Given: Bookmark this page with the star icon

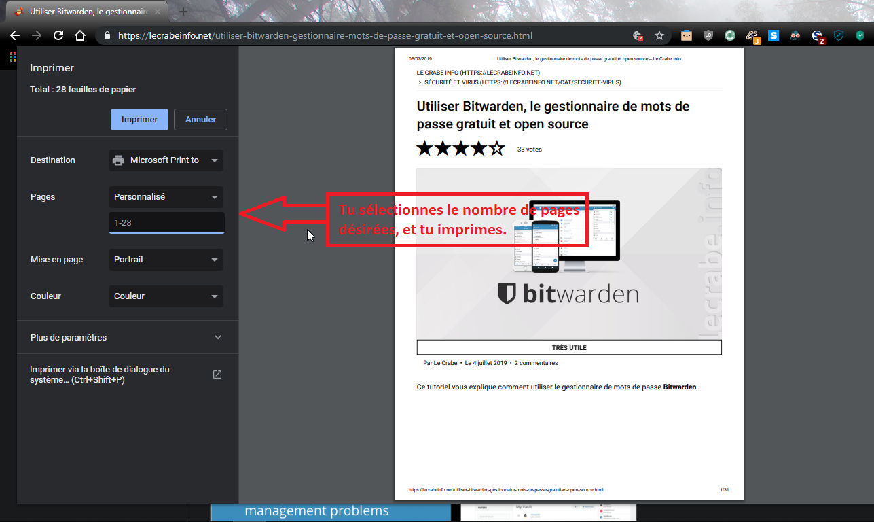Looking at the screenshot, I should tap(659, 35).
